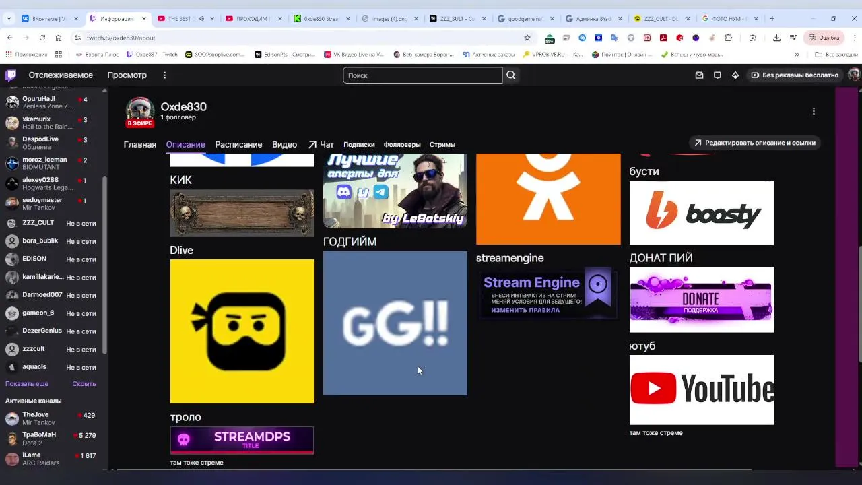Open the user avatar menu in header
Viewport: 862px width, 485px height.
pos(853,75)
